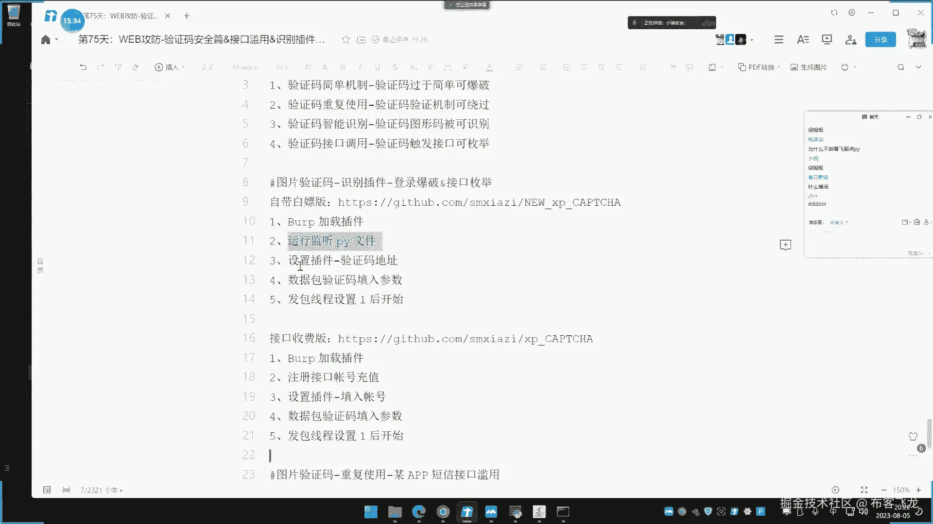The height and width of the screenshot is (524, 933).
Task: Click zoom in plus next to 150%
Action: tap(918, 490)
